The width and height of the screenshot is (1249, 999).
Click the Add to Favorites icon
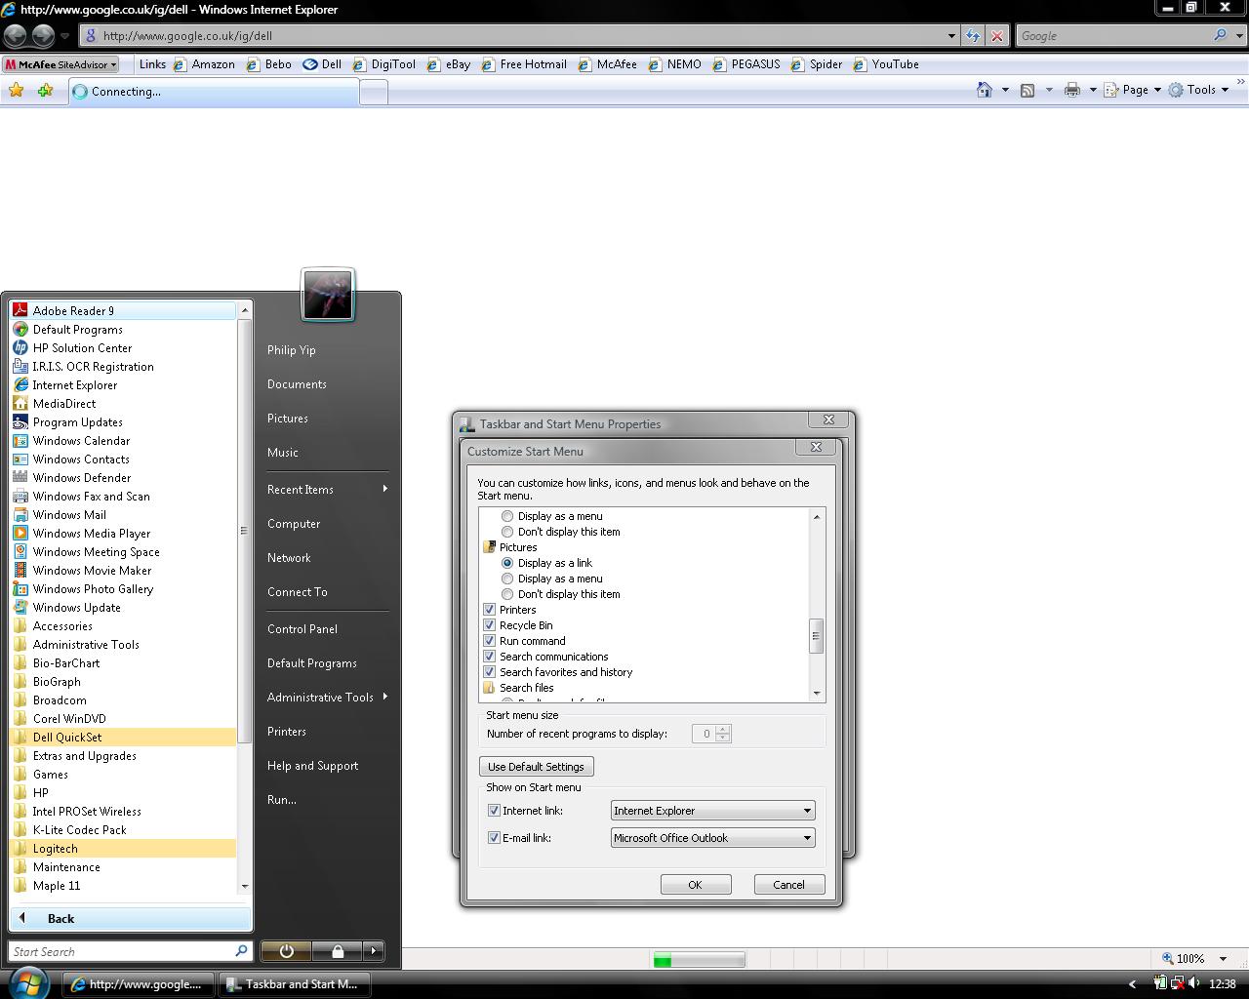[46, 91]
